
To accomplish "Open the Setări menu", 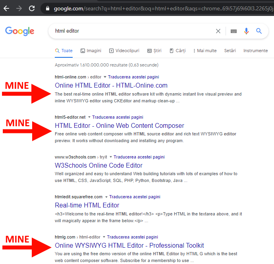I will pos(230,51).
